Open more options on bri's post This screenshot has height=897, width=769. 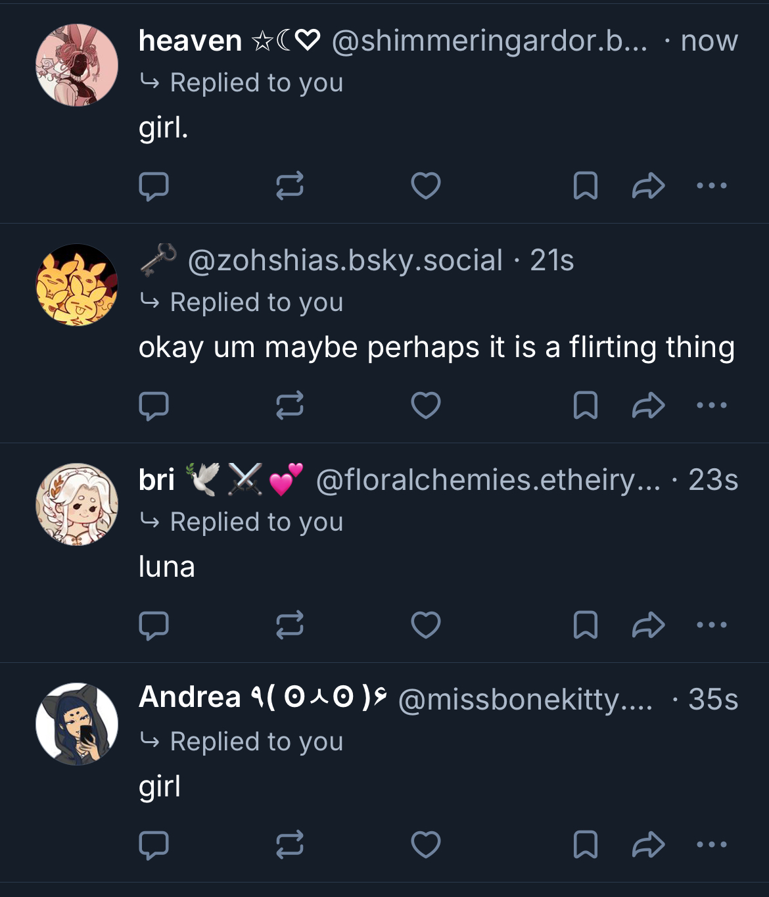click(711, 625)
